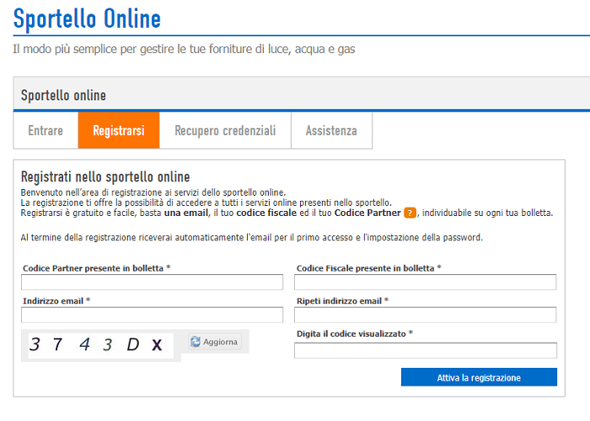Focus the Codice Fiscale presente in bolletta field
The width and height of the screenshot is (590, 421).
(x=425, y=282)
